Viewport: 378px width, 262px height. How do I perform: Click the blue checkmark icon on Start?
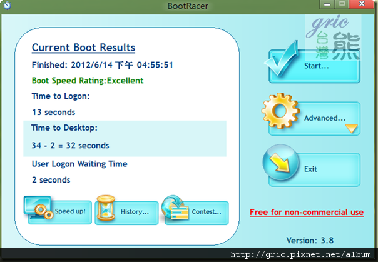click(281, 58)
